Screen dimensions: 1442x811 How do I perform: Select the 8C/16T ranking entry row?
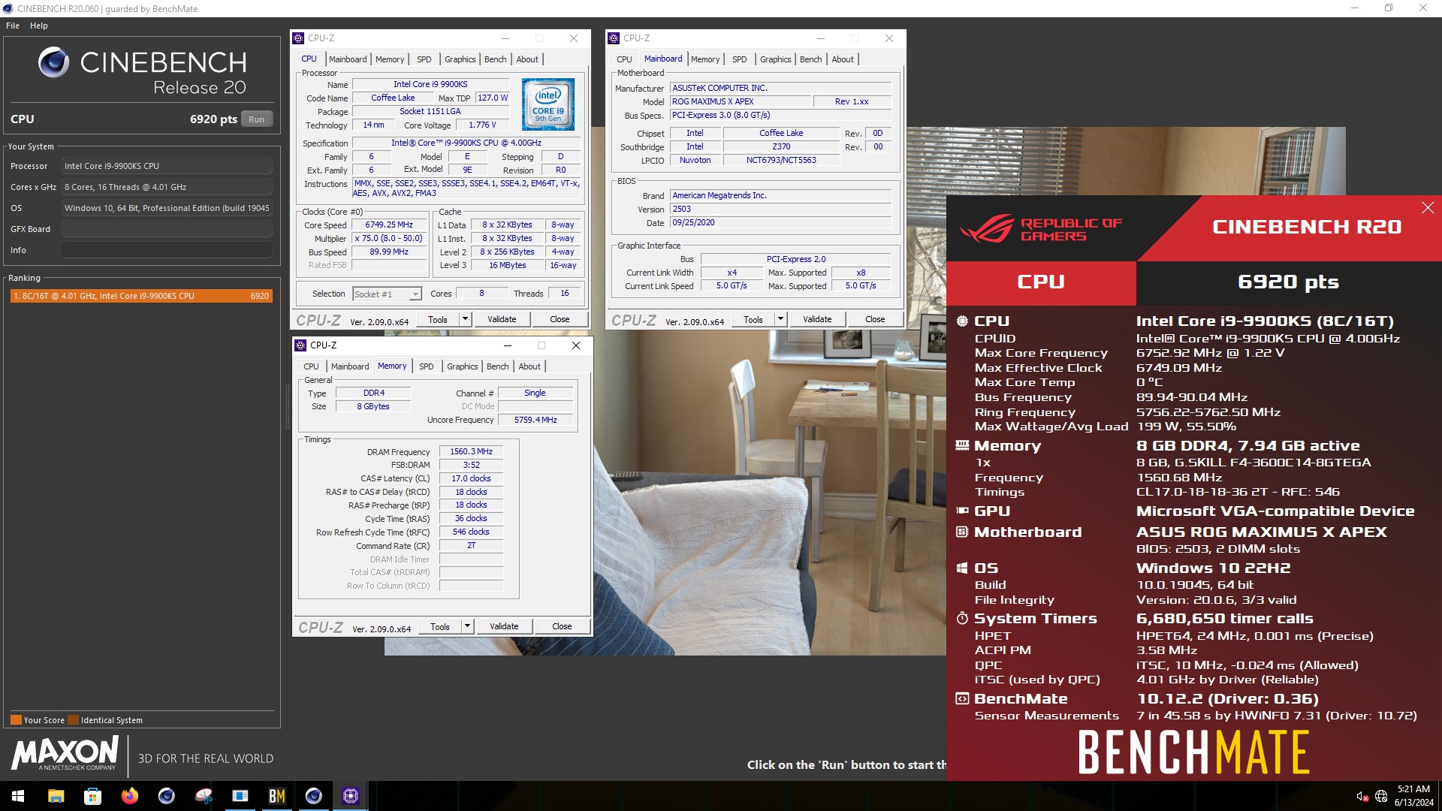140,296
